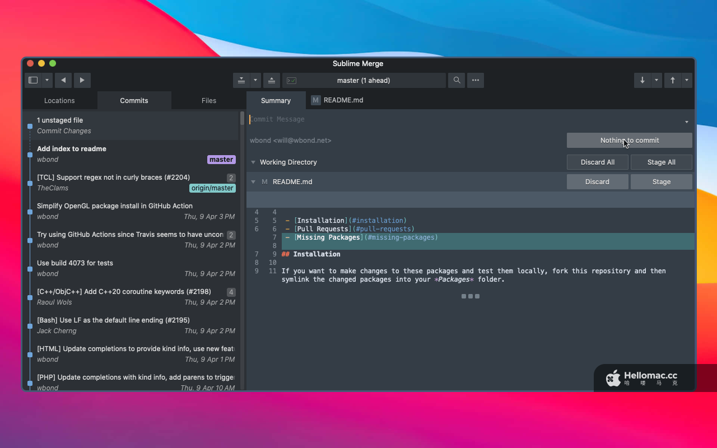
Task: Select Simplify OpenGL package install commit
Action: pos(131,211)
